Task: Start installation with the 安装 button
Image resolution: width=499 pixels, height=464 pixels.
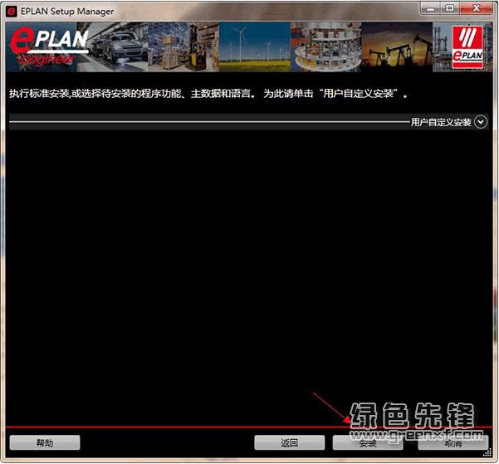Action: 368,442
